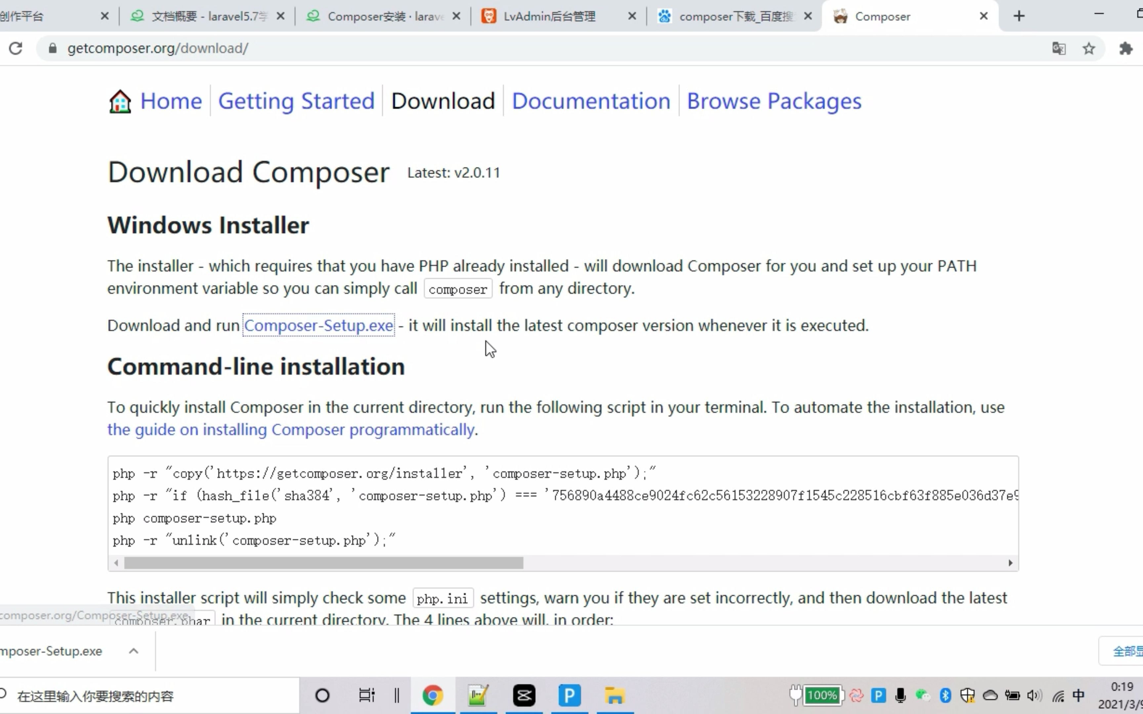Go to the Home nav link

pos(171,101)
